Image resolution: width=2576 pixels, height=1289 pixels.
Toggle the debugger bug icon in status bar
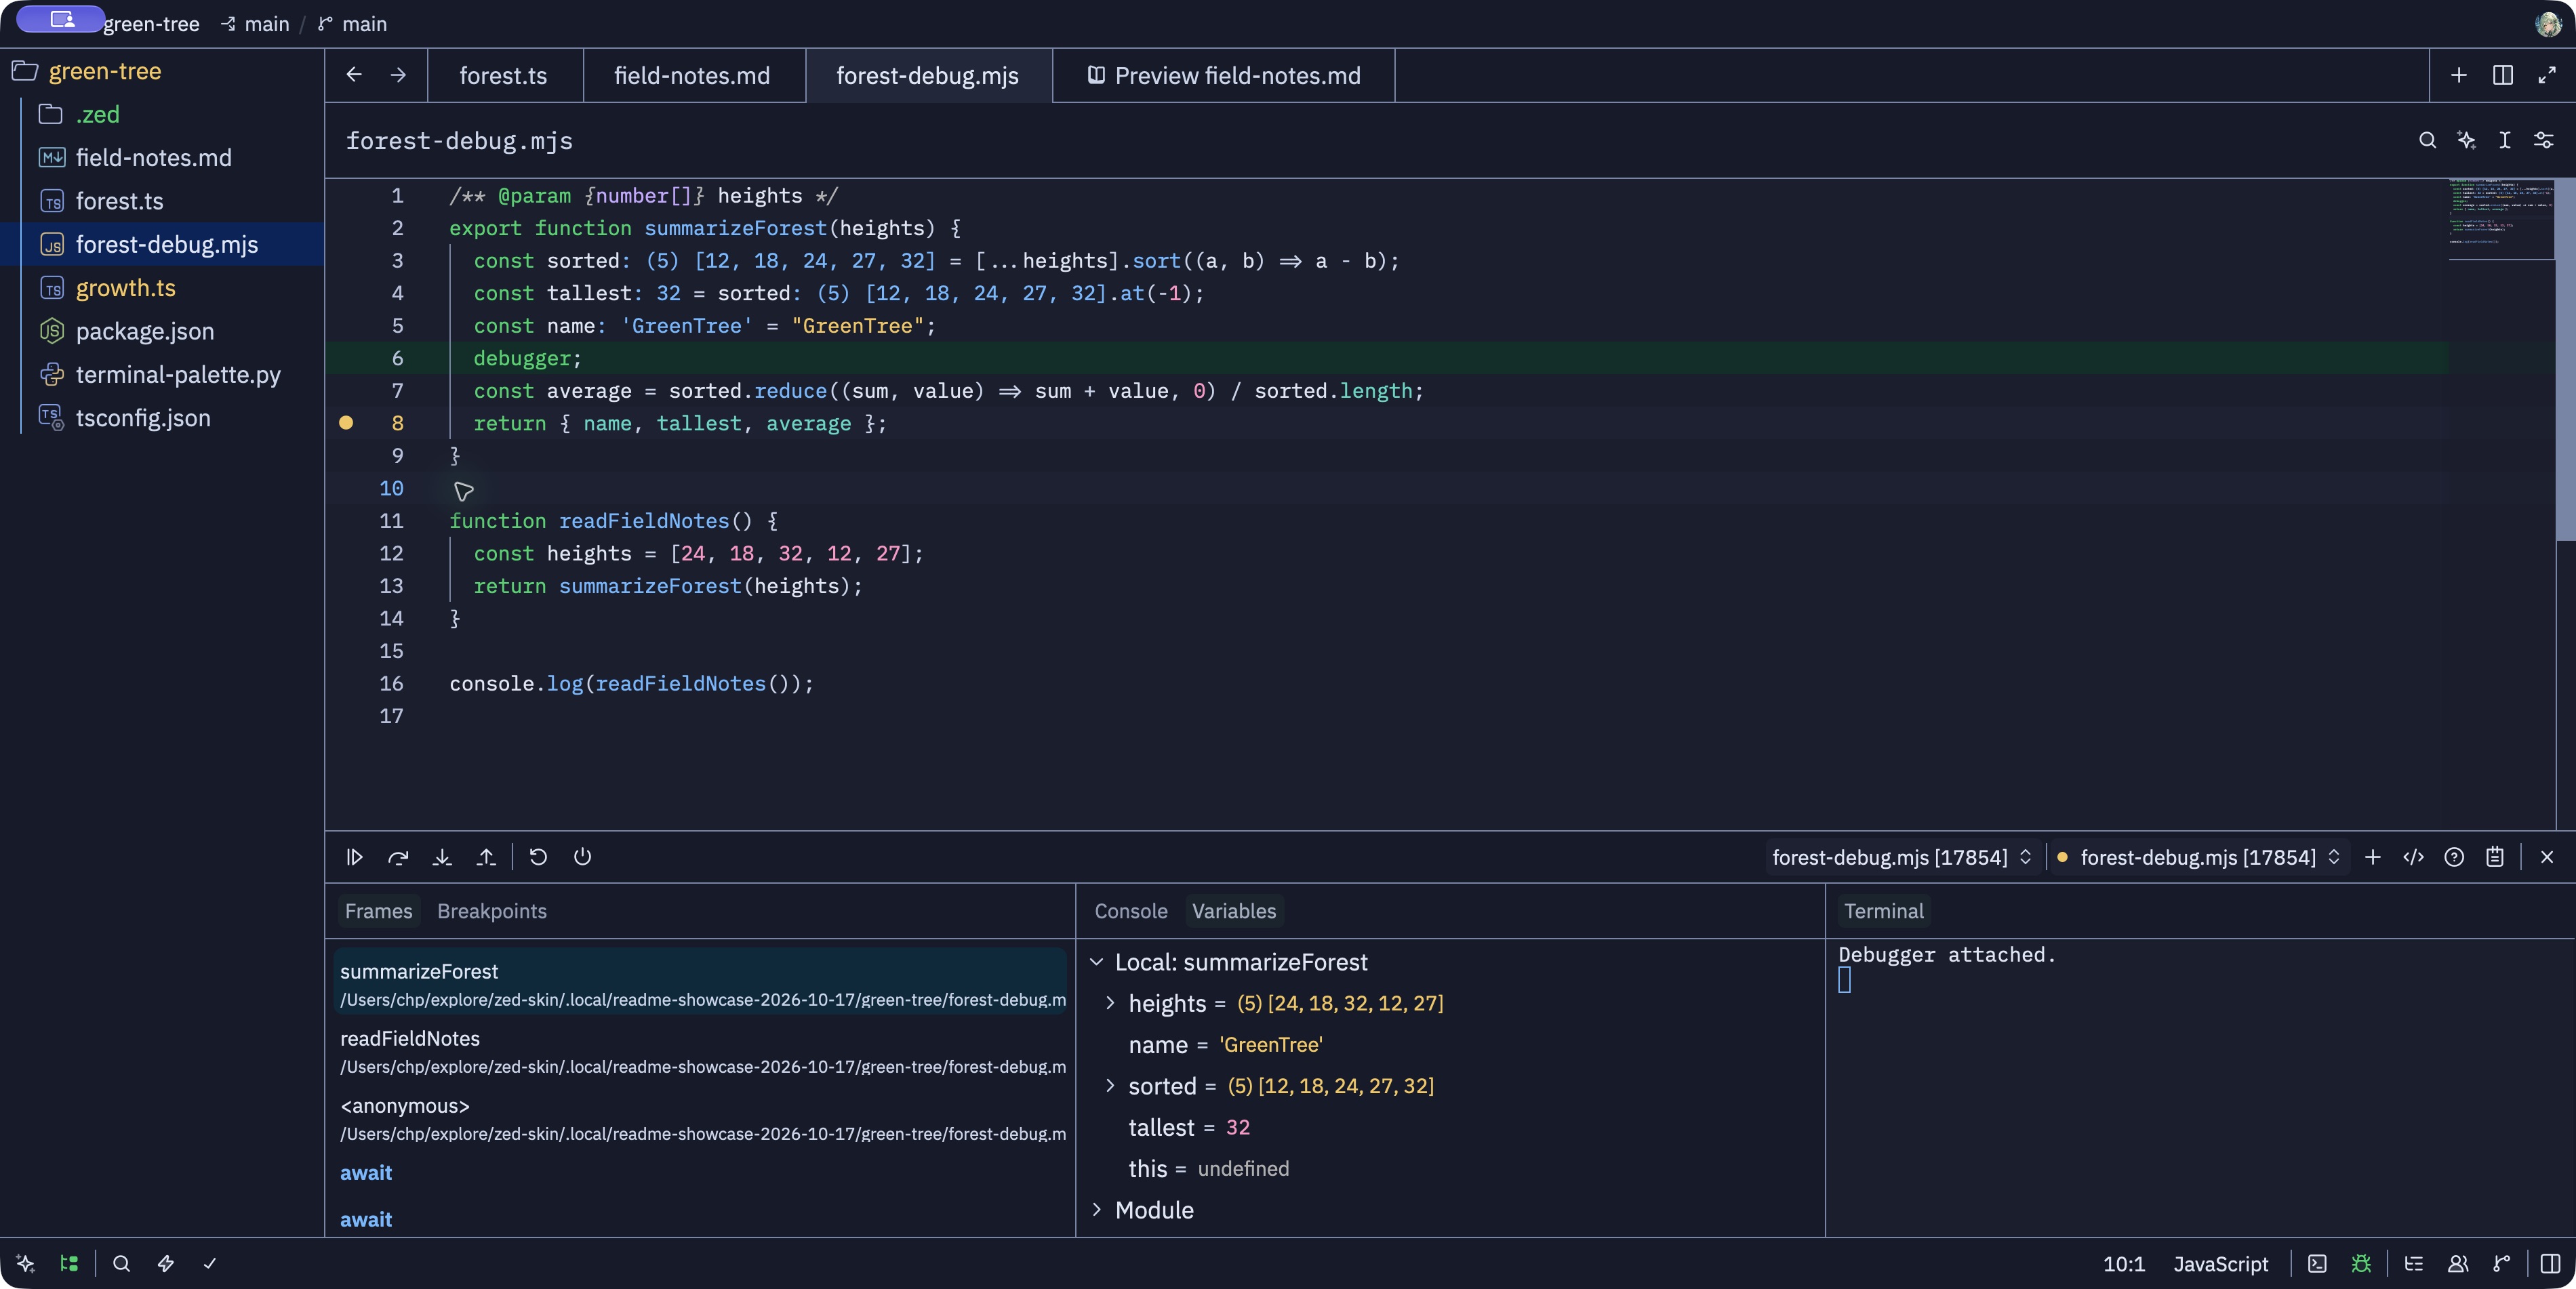coord(2361,1263)
